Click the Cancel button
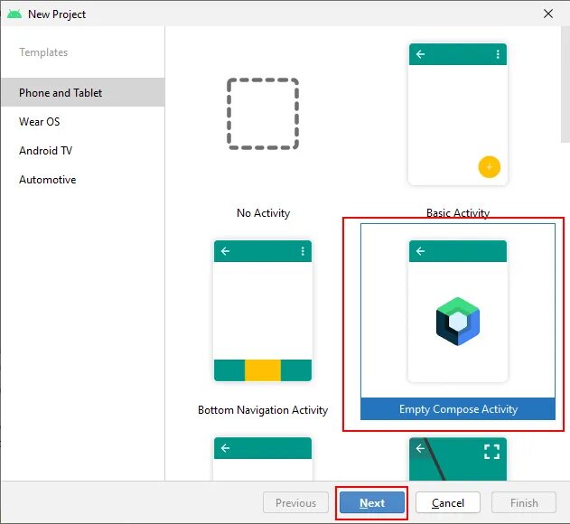Viewport: 570px width, 524px height. [447, 502]
